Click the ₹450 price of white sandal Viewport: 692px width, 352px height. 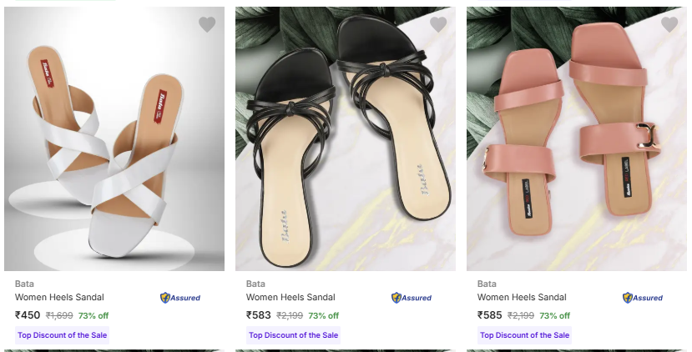click(28, 315)
